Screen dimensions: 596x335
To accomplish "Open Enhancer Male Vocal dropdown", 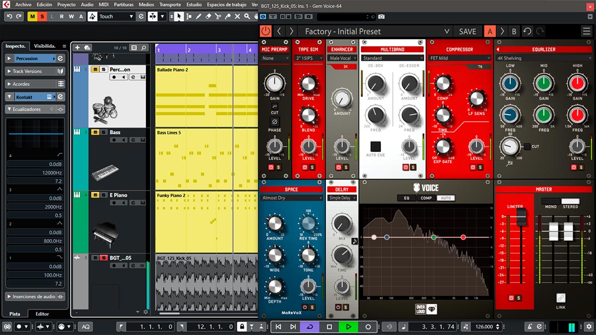I will click(x=342, y=58).
